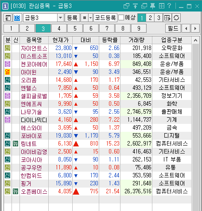Select stock 에스와이 in the list
The height and width of the screenshot is (211, 202).
31,128
